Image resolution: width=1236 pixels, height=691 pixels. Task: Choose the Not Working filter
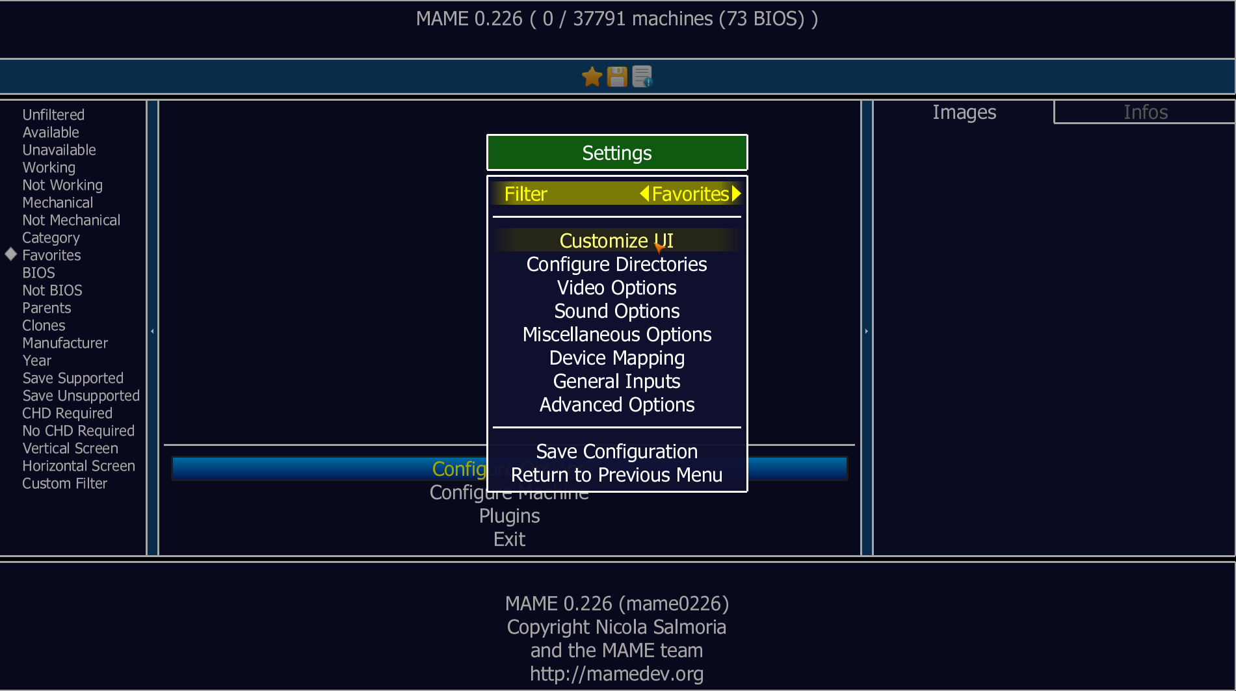point(62,185)
